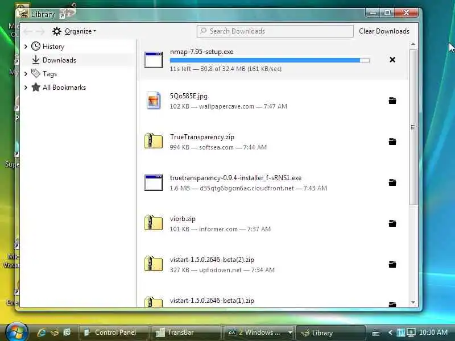Click the downloads list scrollbar thumb
The height and width of the screenshot is (341, 455).
[x=413, y=127]
